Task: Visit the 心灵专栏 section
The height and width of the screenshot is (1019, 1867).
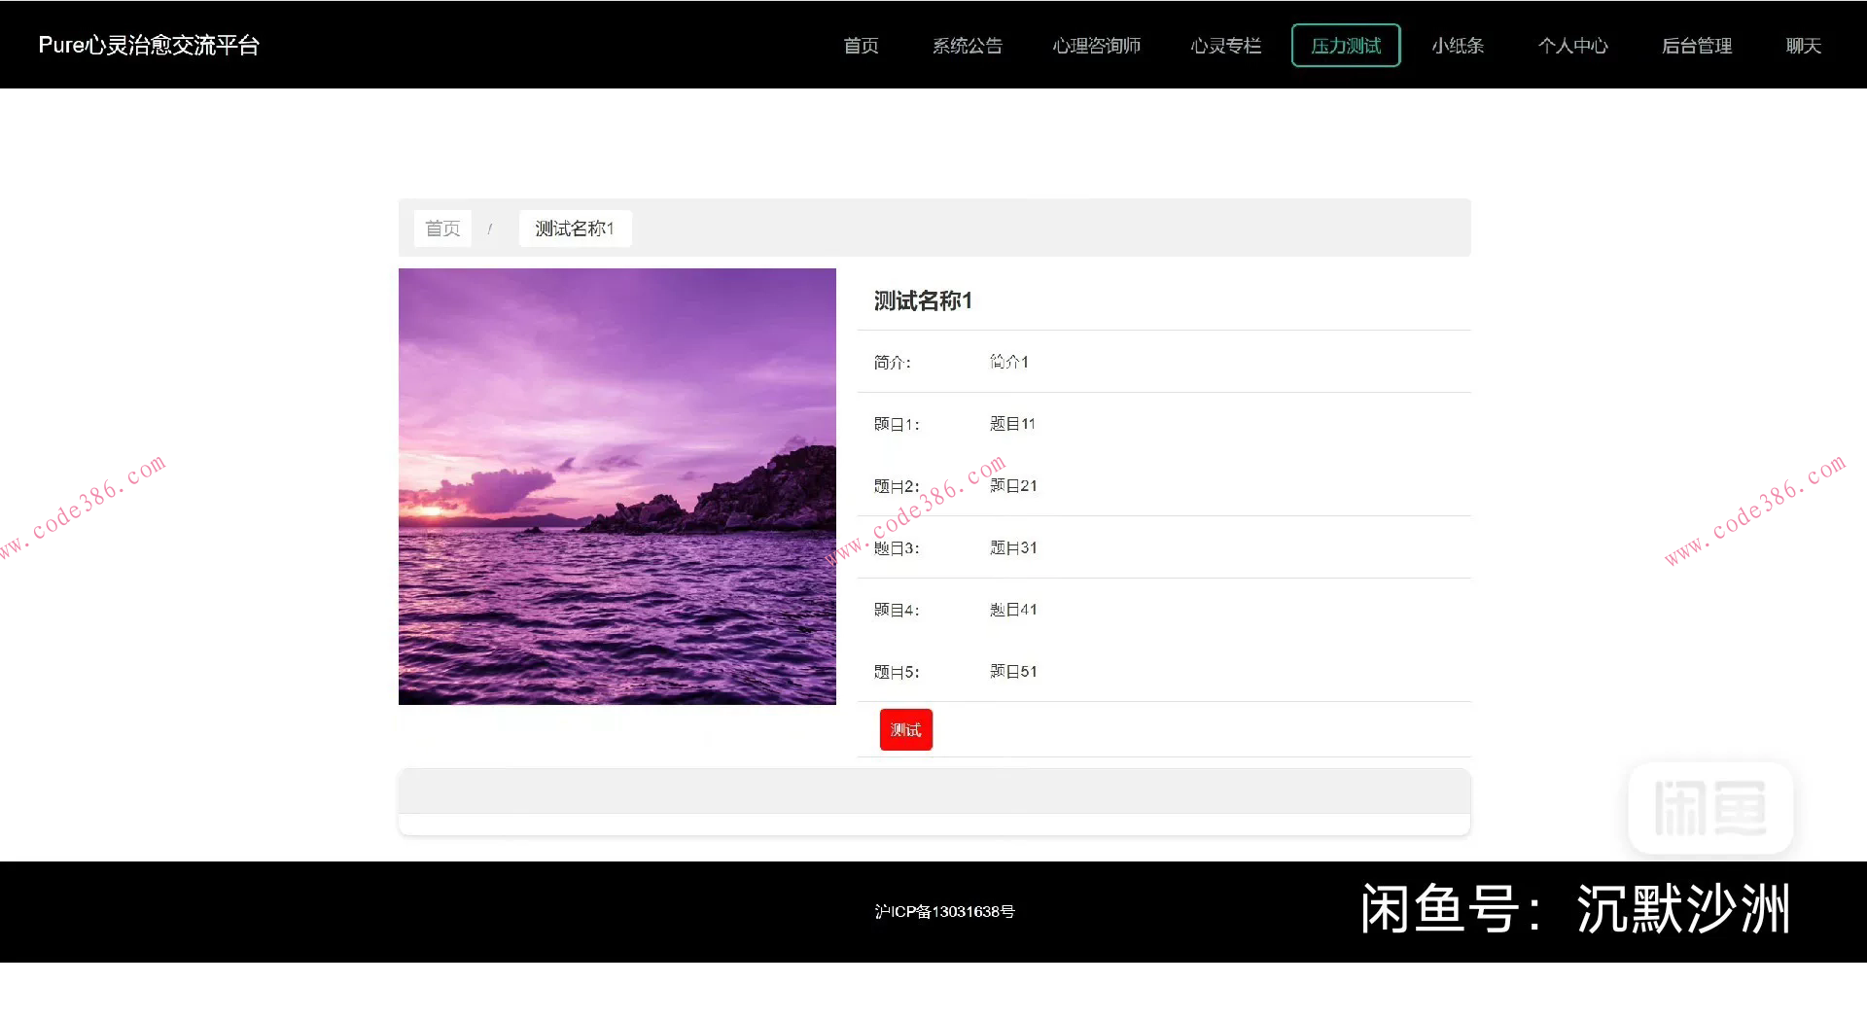Action: [1225, 45]
